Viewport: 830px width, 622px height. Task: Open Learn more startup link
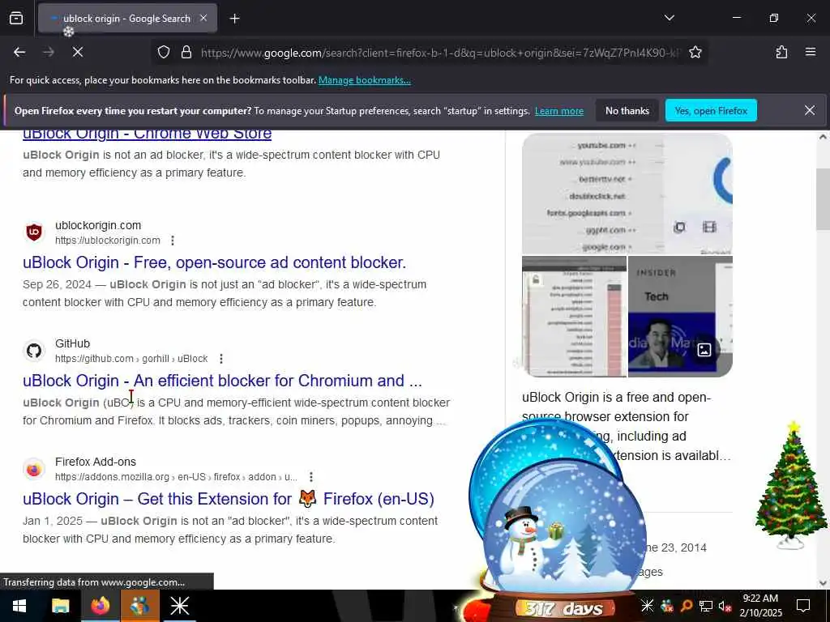click(559, 111)
